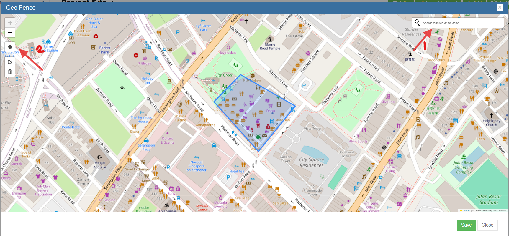The width and height of the screenshot is (509, 236).
Task: Activate the edit layers tool
Action: (x=10, y=62)
